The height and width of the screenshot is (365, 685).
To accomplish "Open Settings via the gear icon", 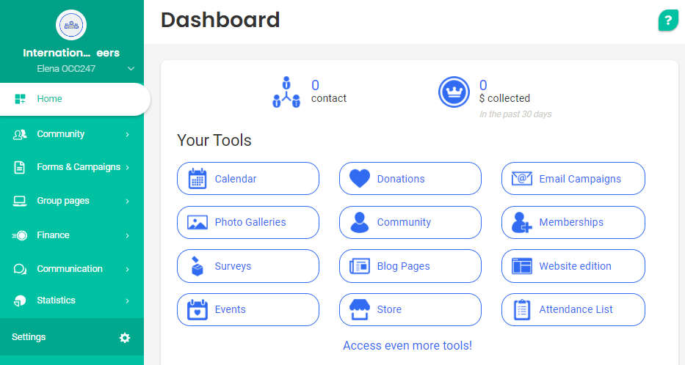I will (125, 338).
